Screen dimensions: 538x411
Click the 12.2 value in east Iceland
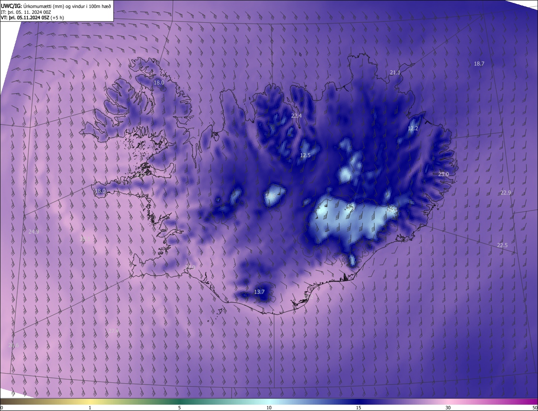(x=413, y=128)
